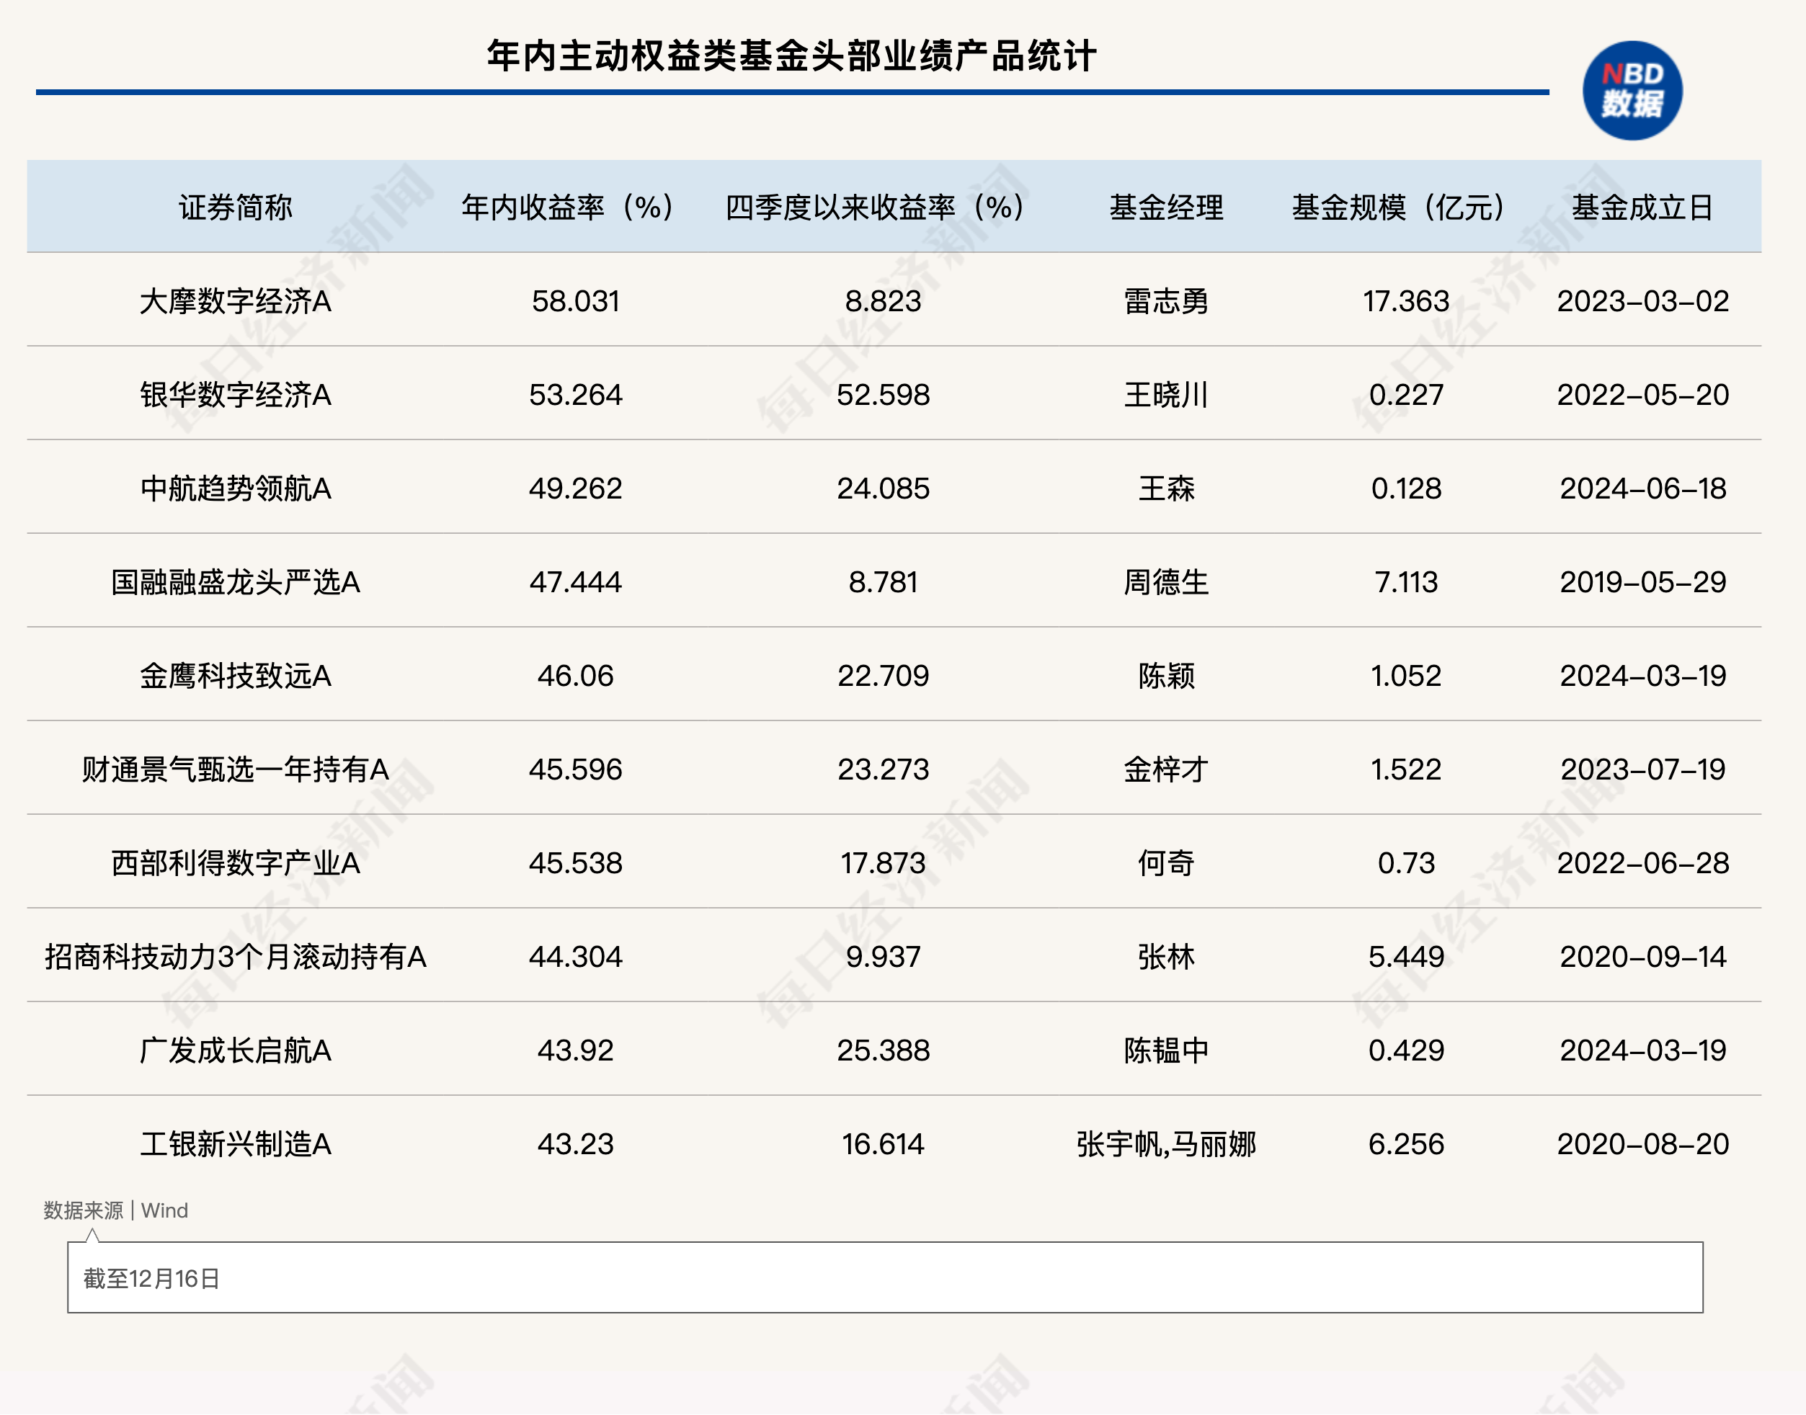Click the NBD数据 logo badge
Viewport: 1806px width, 1415px height.
pos(1632,90)
